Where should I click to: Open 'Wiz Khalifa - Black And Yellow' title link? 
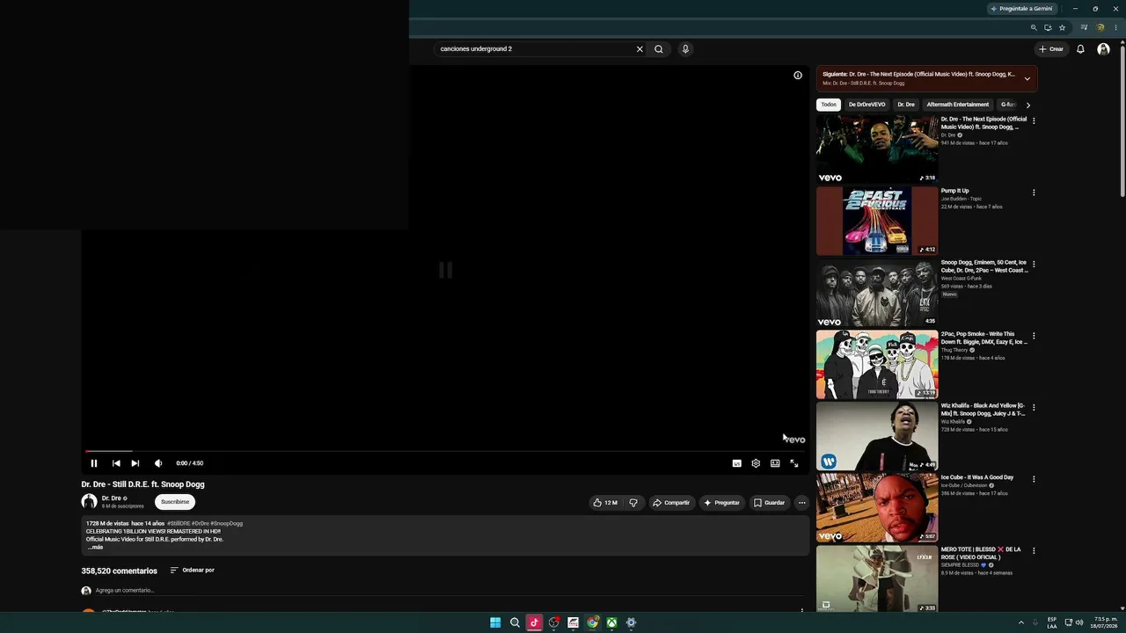(x=983, y=410)
